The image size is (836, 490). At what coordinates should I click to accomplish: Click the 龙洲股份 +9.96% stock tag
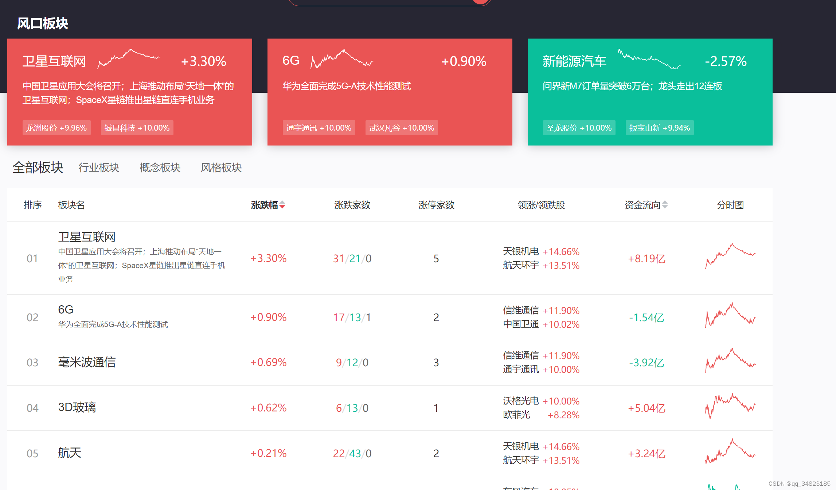coord(56,128)
